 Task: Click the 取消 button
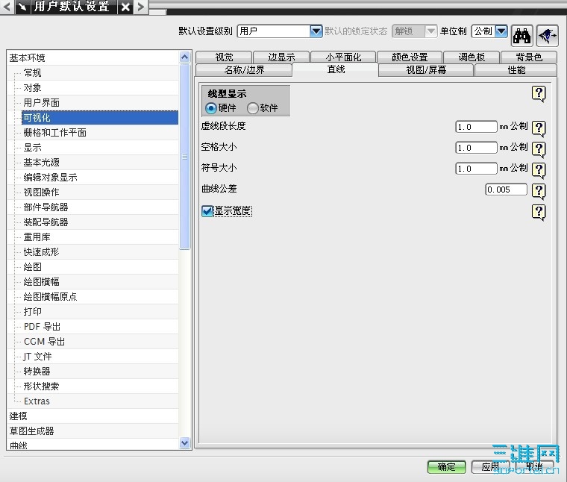click(534, 467)
